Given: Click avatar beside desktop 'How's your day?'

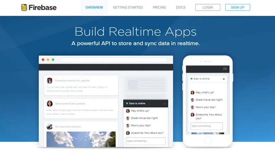Looking at the screenshot, I should (128, 125).
